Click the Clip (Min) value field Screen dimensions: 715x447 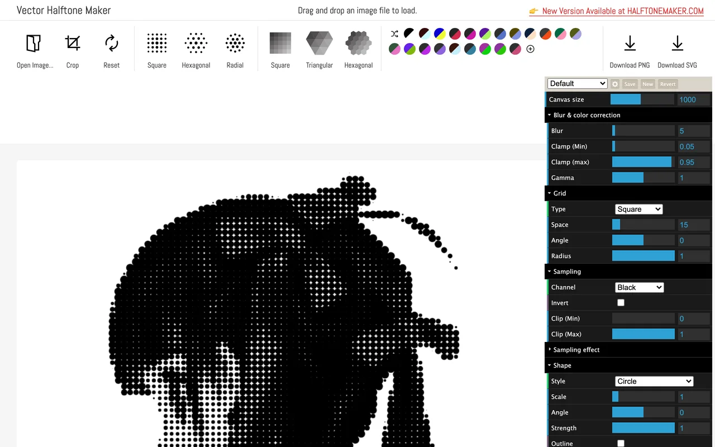pyautogui.click(x=693, y=318)
